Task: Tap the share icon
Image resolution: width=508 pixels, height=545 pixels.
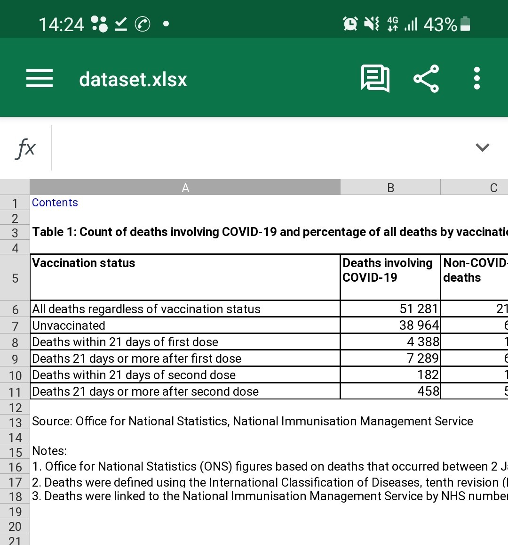Action: pyautogui.click(x=426, y=79)
